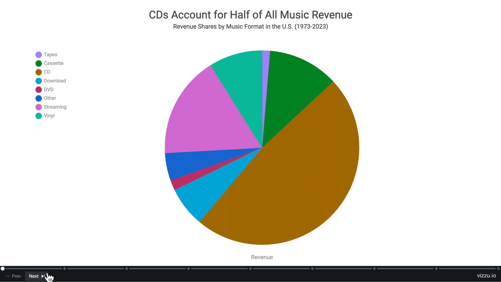Screen dimensions: 501x282
Task: Click the pink Streaming legend marker
Action: [x=39, y=107]
